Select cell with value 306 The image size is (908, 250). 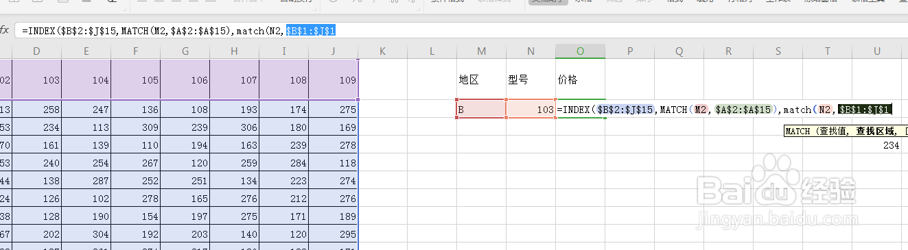(234, 127)
